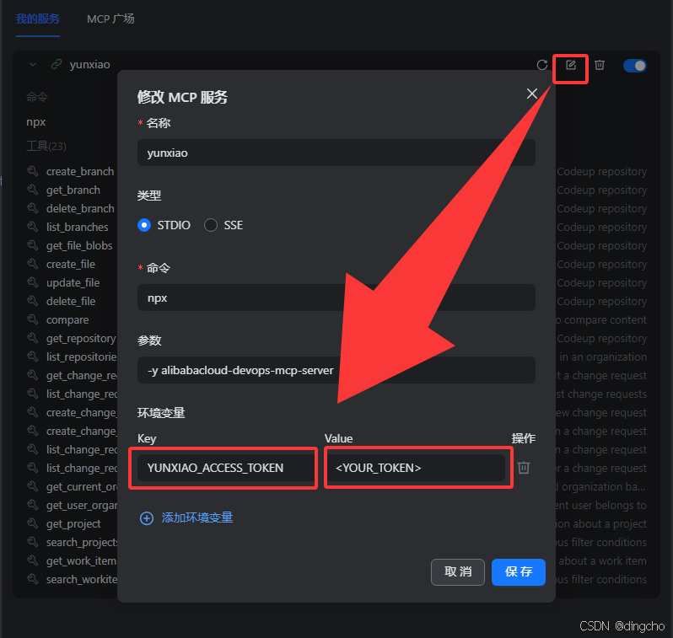
Task: Click the tool icon beside get_current_org
Action: tap(33, 486)
